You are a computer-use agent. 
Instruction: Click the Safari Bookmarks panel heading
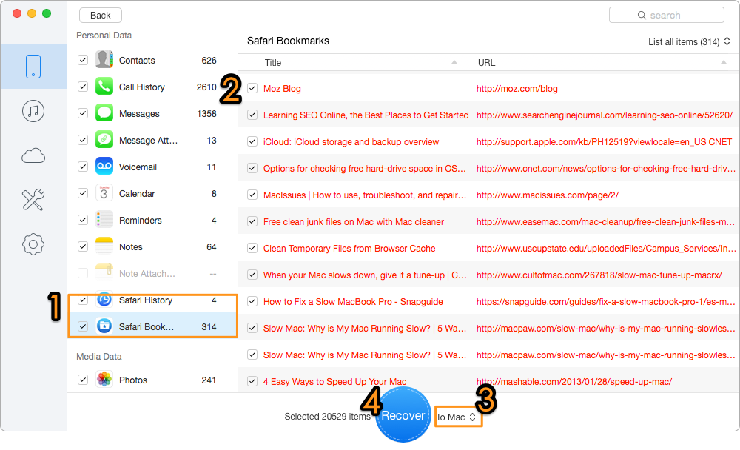point(288,41)
